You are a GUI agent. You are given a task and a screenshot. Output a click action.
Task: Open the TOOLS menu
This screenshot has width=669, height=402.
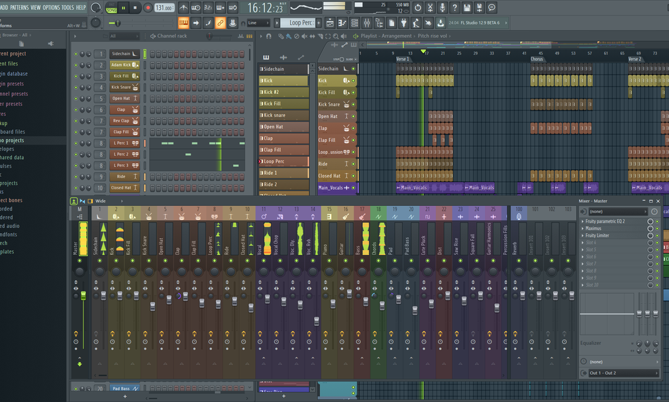[68, 7]
